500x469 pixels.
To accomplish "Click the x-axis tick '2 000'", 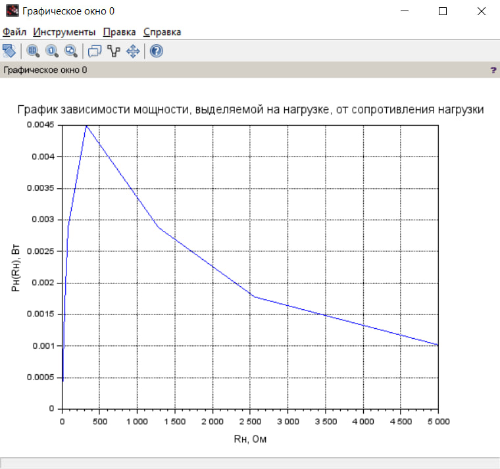I will [213, 422].
